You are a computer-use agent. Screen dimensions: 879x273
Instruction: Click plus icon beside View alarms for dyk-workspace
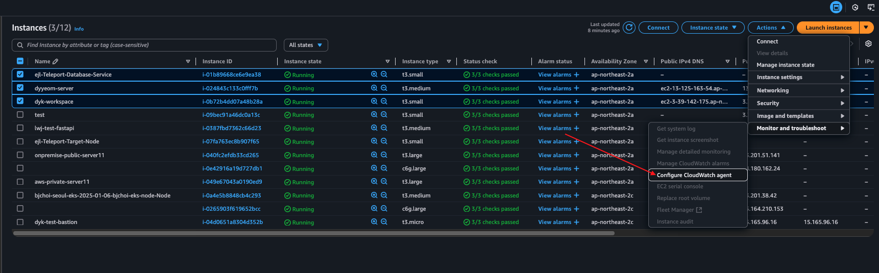576,102
